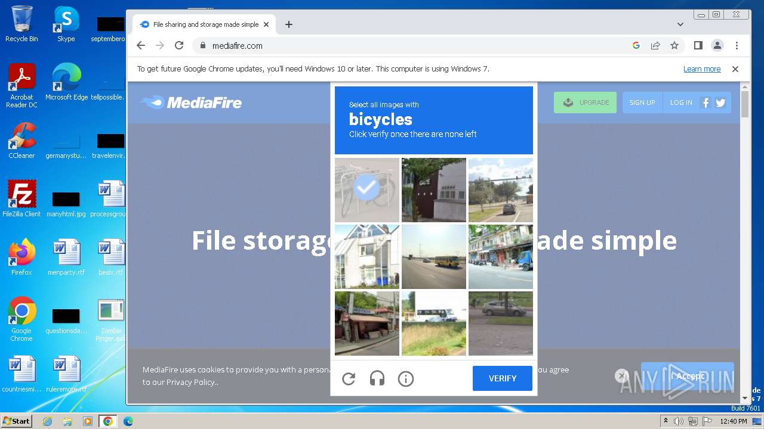Screen dimensions: 764x429
Task: Open Firefox desktop shortcut
Action: click(21, 258)
